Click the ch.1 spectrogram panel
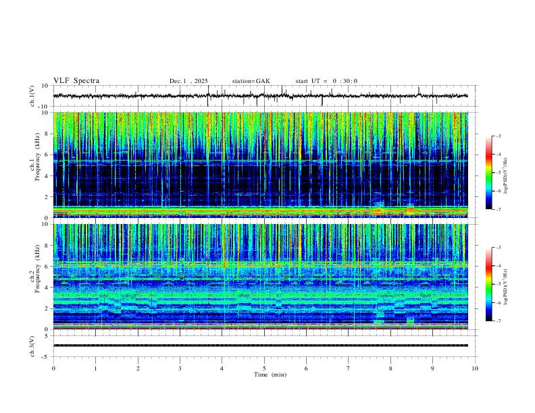The height and width of the screenshot is (413, 535). point(260,165)
